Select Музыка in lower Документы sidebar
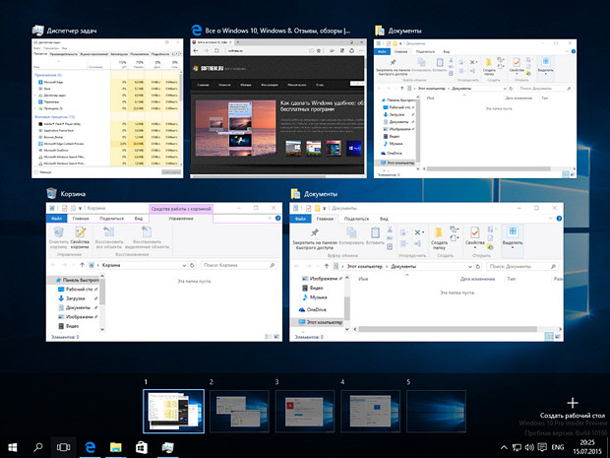This screenshot has width=610, height=458. [x=318, y=297]
